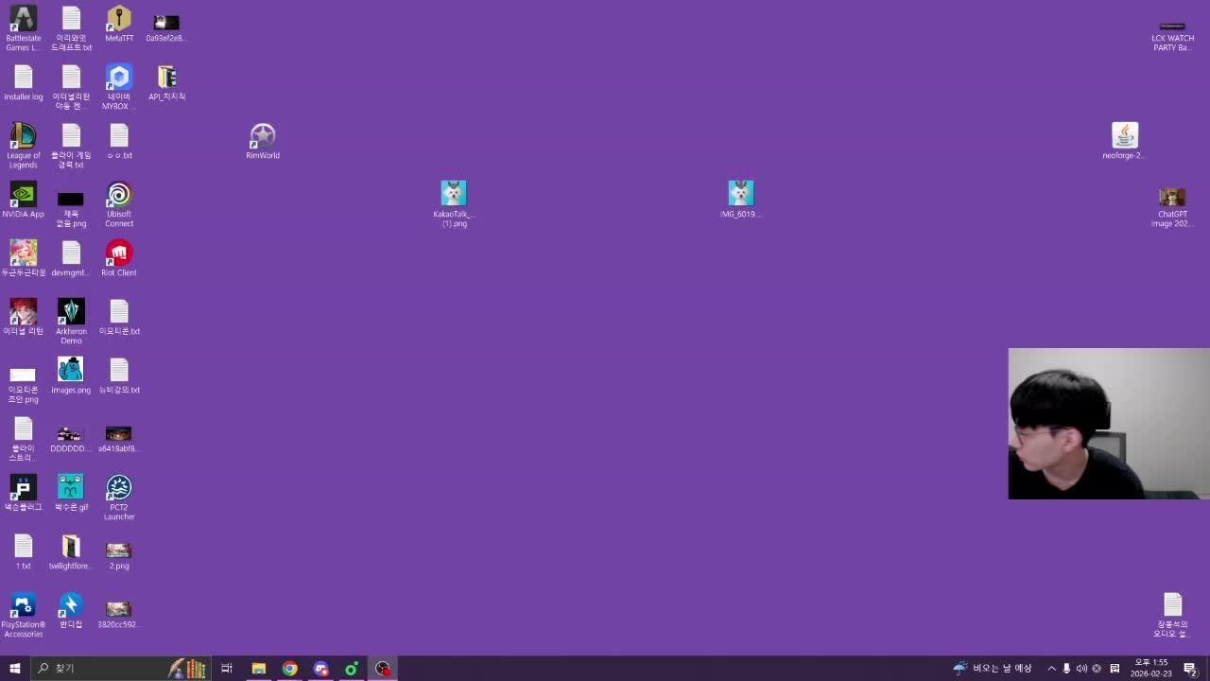Select the MetaTFT desktop shortcut
This screenshot has width=1210, height=681.
tap(119, 24)
